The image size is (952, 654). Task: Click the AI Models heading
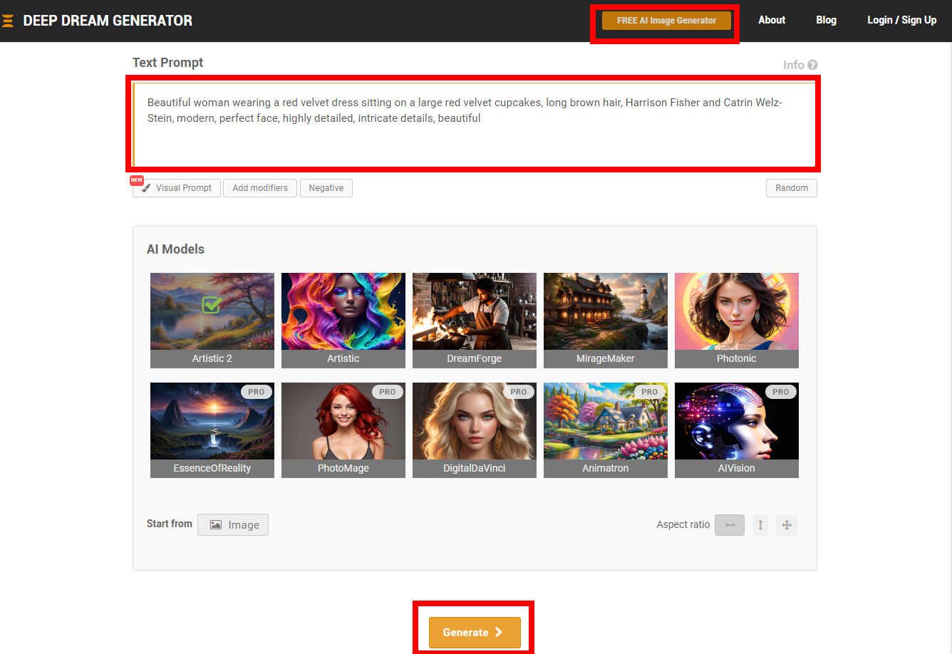175,249
